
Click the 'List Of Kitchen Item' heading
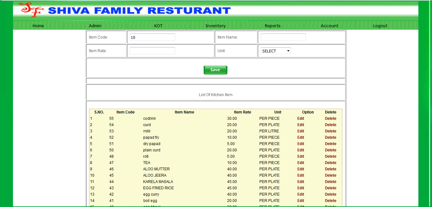(216, 95)
